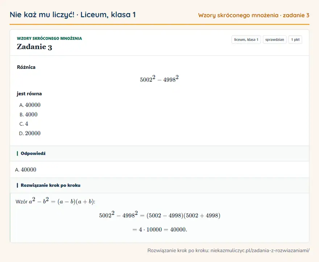
Task: Choose answer option B. 4000
Action: point(29,115)
